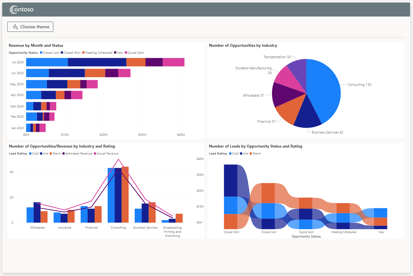Click the Contoso logo icon
Image resolution: width=413 pixels, height=276 pixels.
(x=13, y=9)
